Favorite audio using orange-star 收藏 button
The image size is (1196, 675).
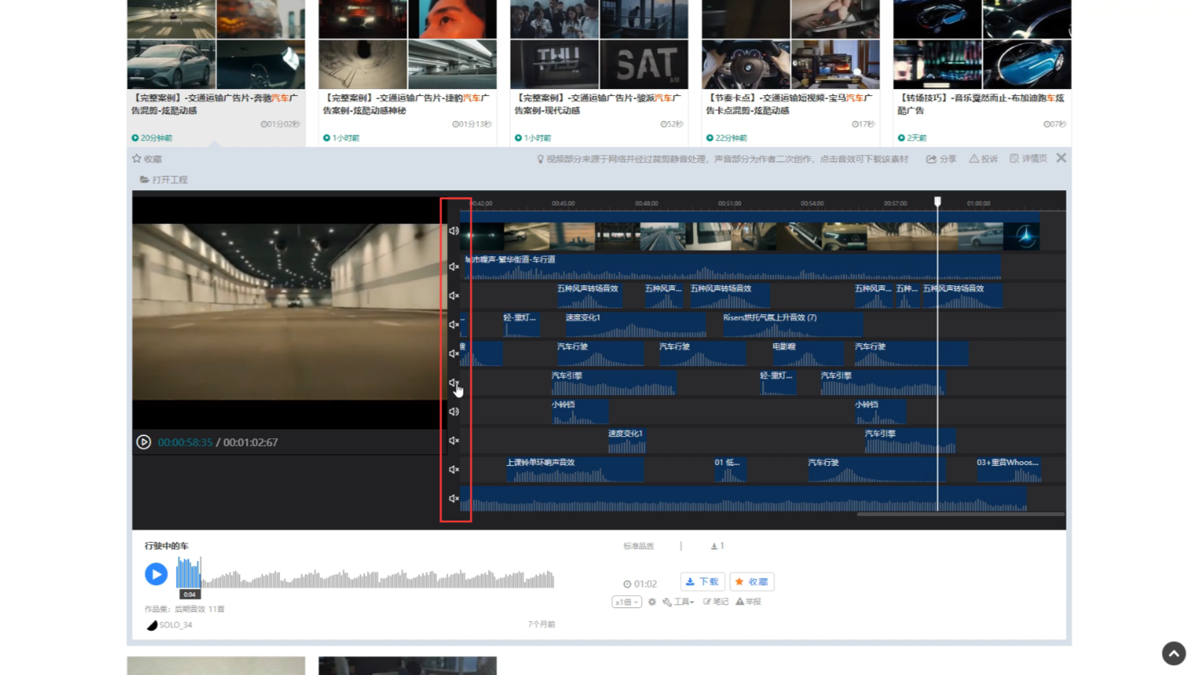(x=752, y=581)
